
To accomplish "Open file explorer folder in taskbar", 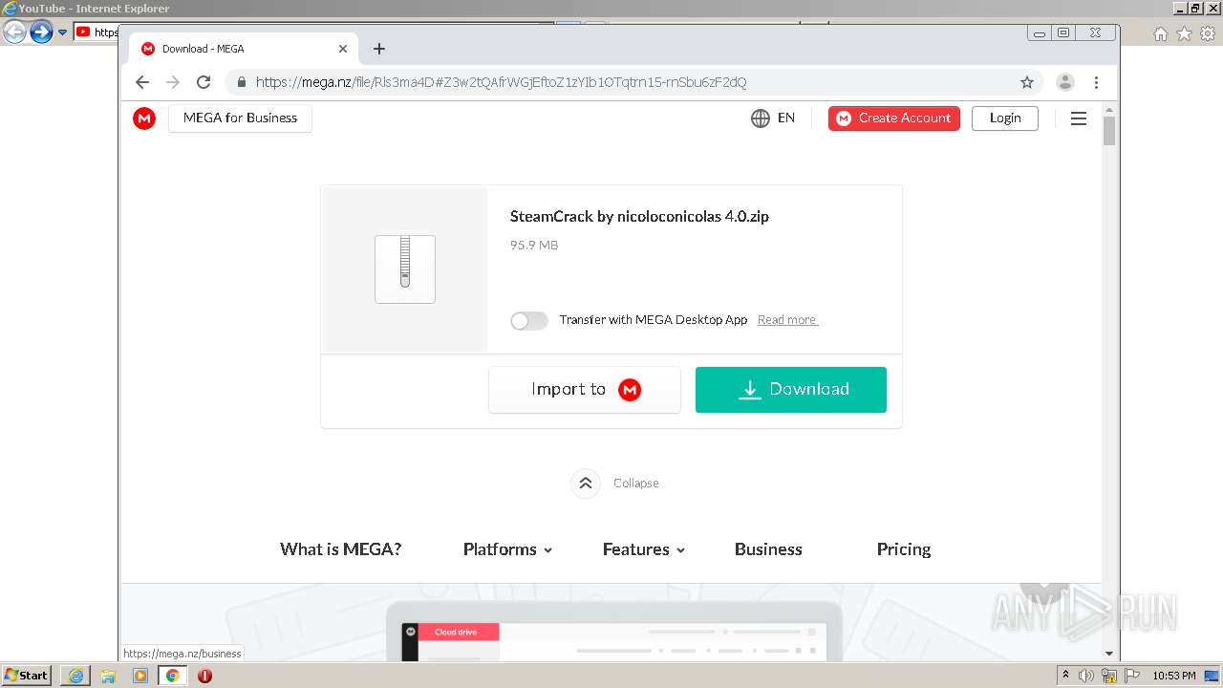I will pos(108,676).
